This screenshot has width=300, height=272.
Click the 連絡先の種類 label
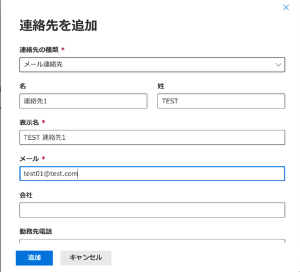(39, 50)
